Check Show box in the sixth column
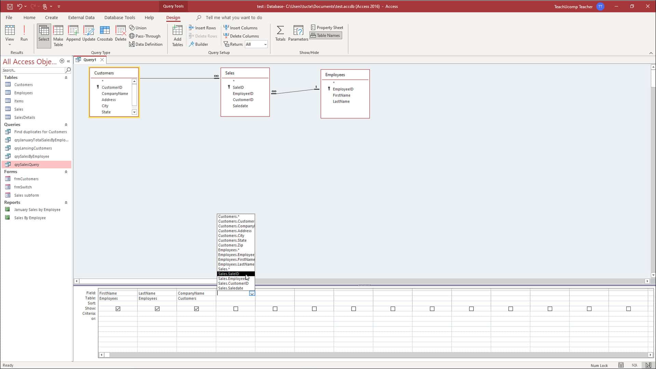Viewport: 656px width, 369px height. [314, 309]
